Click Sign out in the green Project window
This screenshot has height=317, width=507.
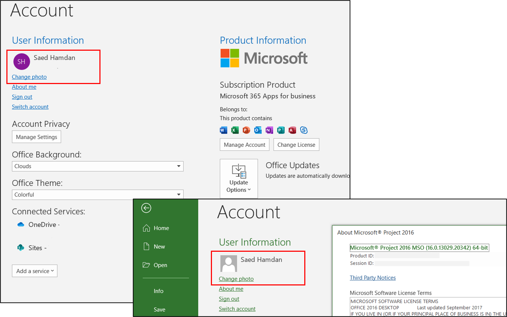229,299
